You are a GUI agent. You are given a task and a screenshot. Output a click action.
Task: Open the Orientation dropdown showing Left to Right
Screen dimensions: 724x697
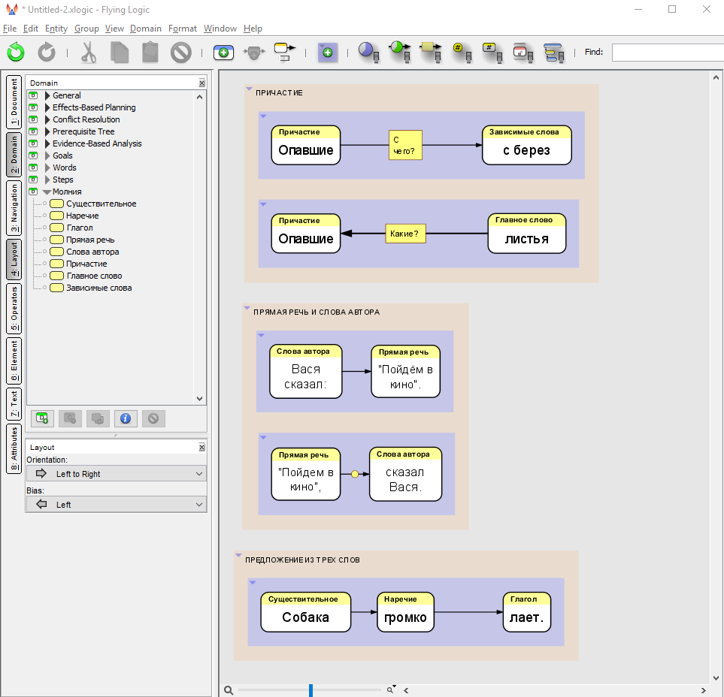point(116,474)
